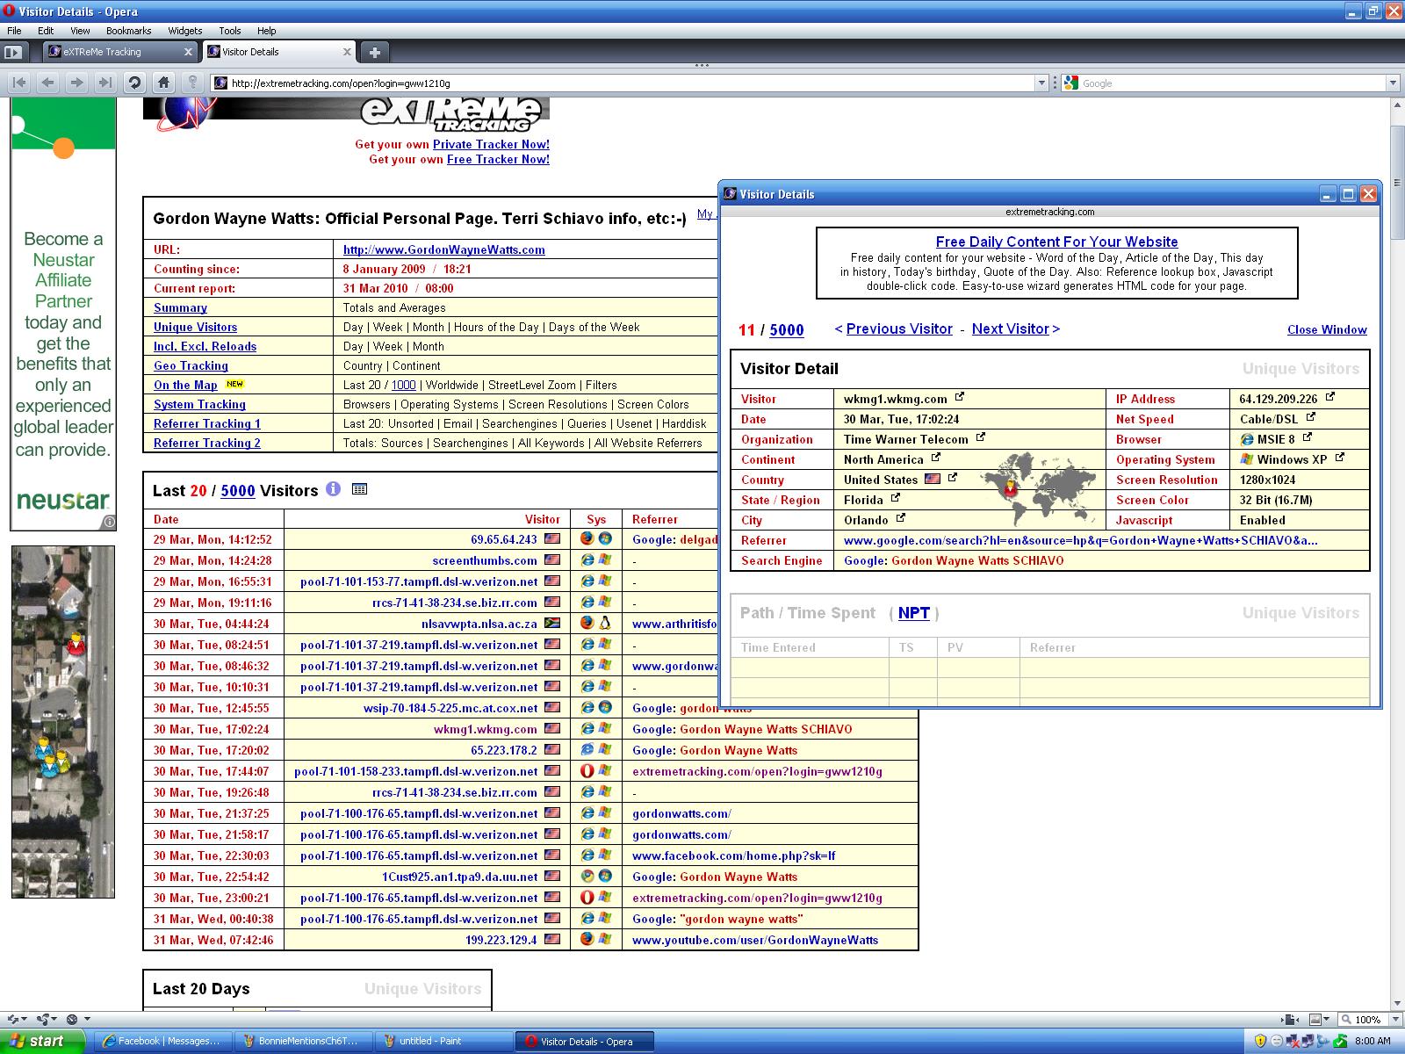The image size is (1405, 1054).
Task: Click the Close Window link
Action: pyautogui.click(x=1327, y=329)
